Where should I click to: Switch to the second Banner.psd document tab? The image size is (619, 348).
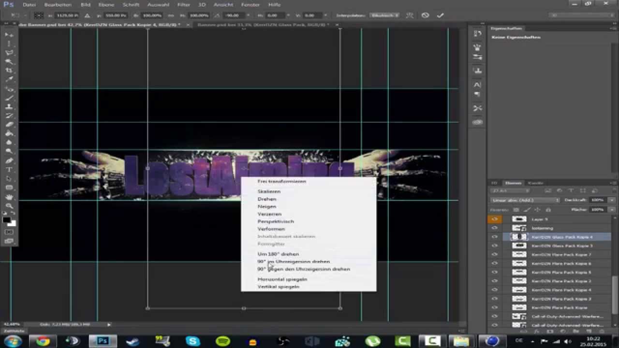(x=264, y=25)
